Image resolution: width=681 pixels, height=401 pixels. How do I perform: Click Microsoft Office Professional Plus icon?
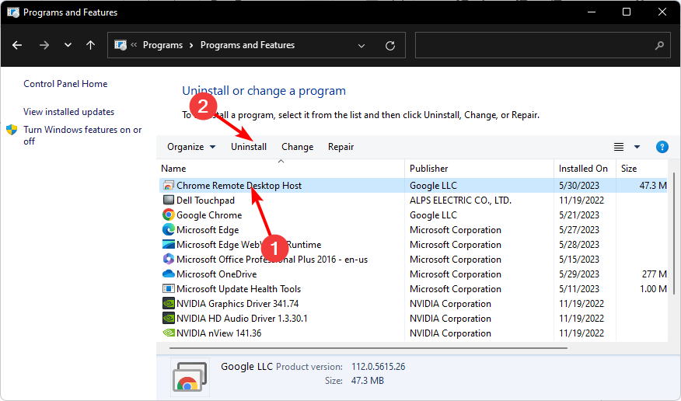click(x=168, y=259)
